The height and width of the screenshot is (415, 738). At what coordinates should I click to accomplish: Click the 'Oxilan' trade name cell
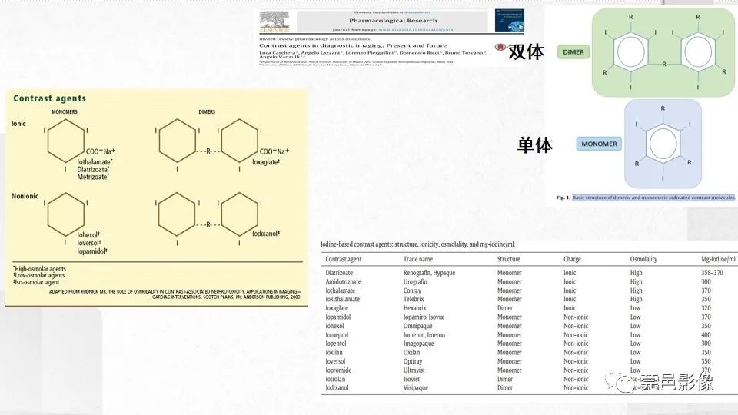pos(412,353)
